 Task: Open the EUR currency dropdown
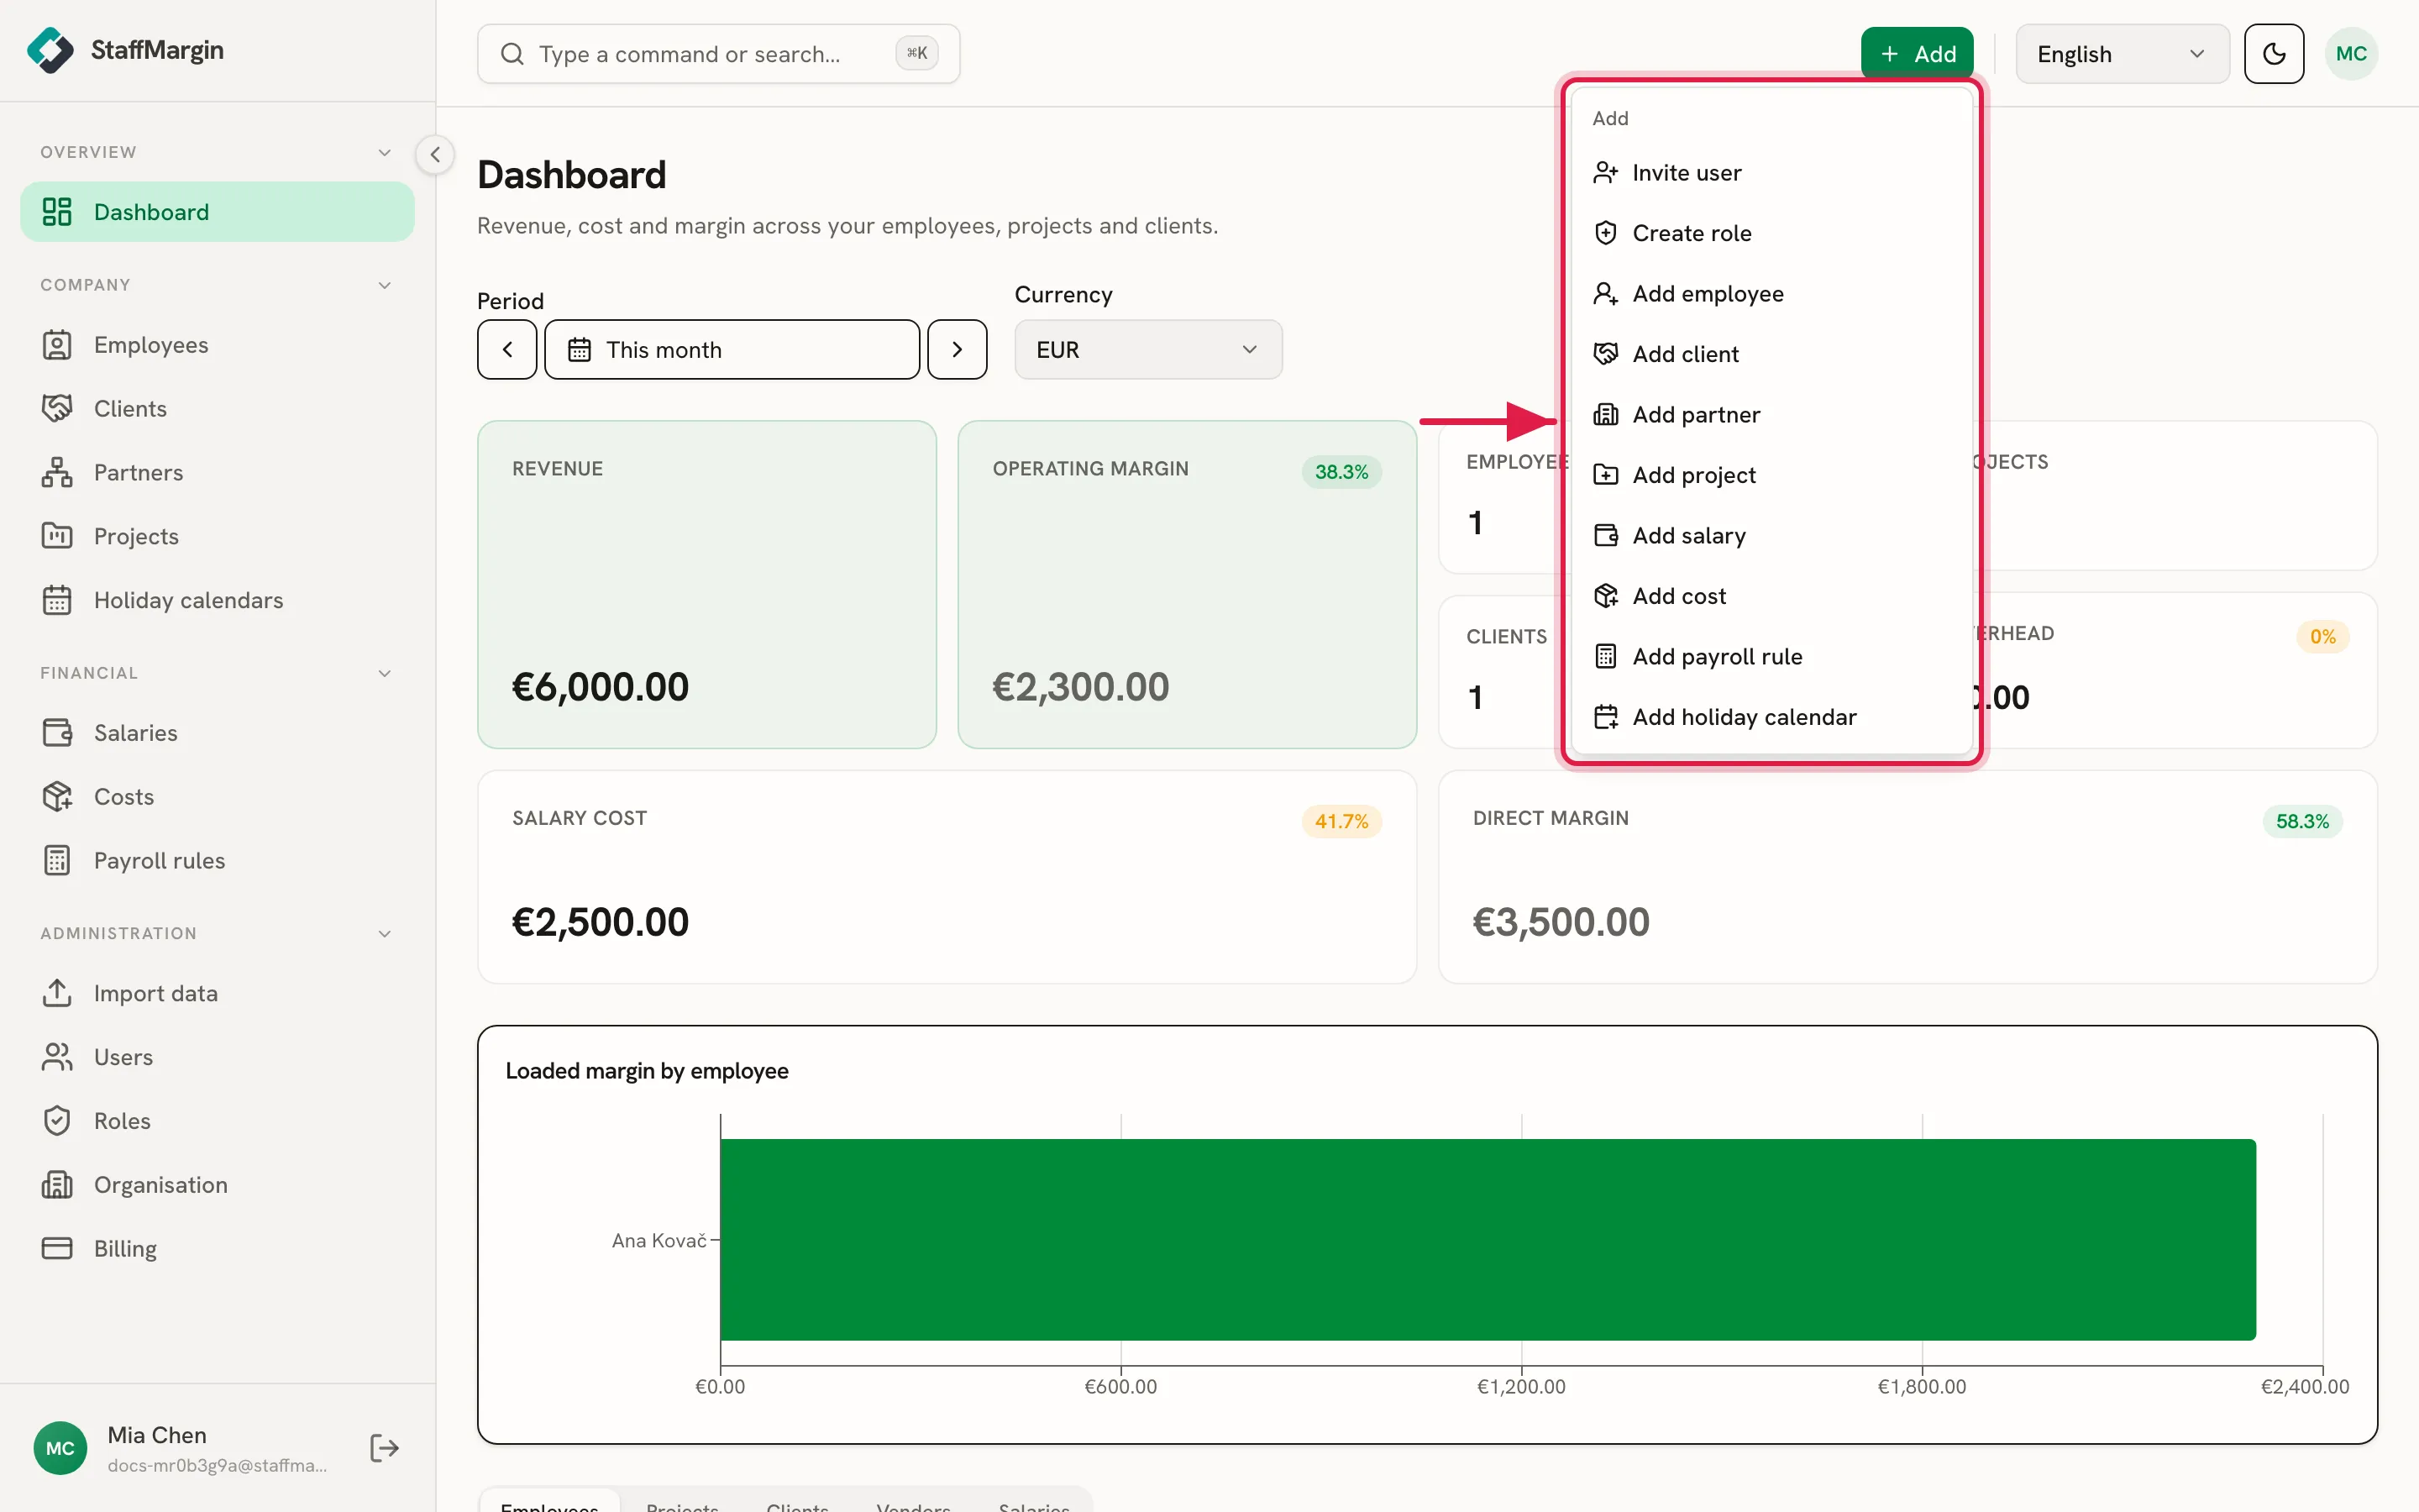pos(1148,350)
